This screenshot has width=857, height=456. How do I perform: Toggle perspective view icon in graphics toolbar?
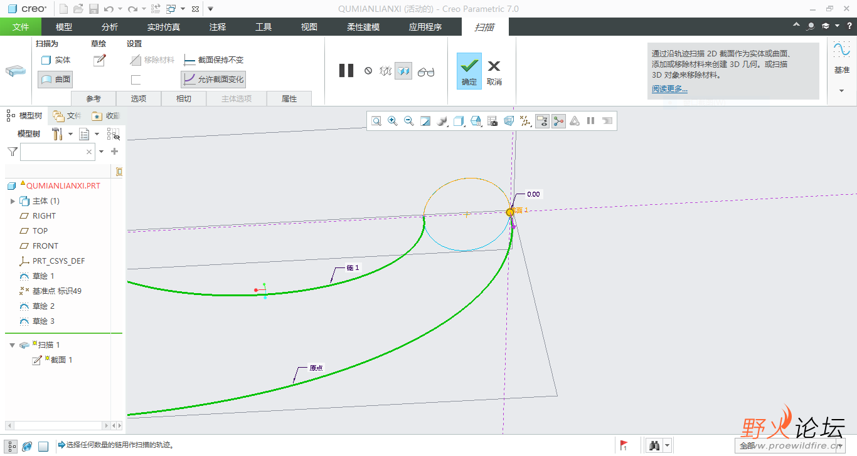(x=509, y=121)
